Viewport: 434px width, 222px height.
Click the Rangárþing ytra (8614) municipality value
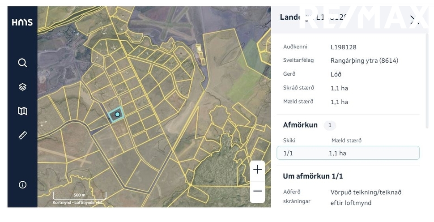point(364,60)
